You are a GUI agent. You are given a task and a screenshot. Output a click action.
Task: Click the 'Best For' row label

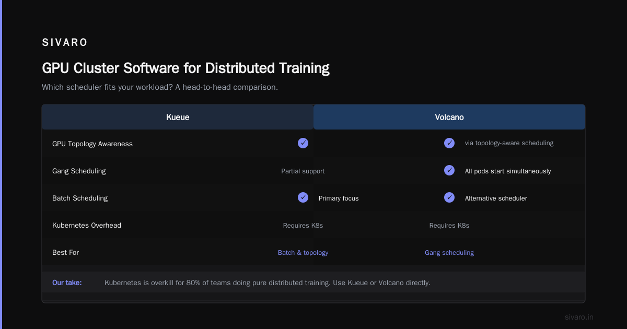coord(66,253)
